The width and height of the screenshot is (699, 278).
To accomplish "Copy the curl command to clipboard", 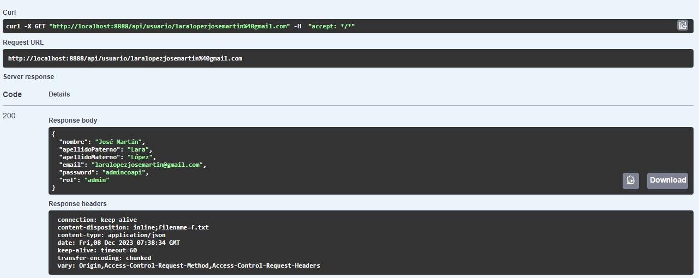I will (682, 25).
